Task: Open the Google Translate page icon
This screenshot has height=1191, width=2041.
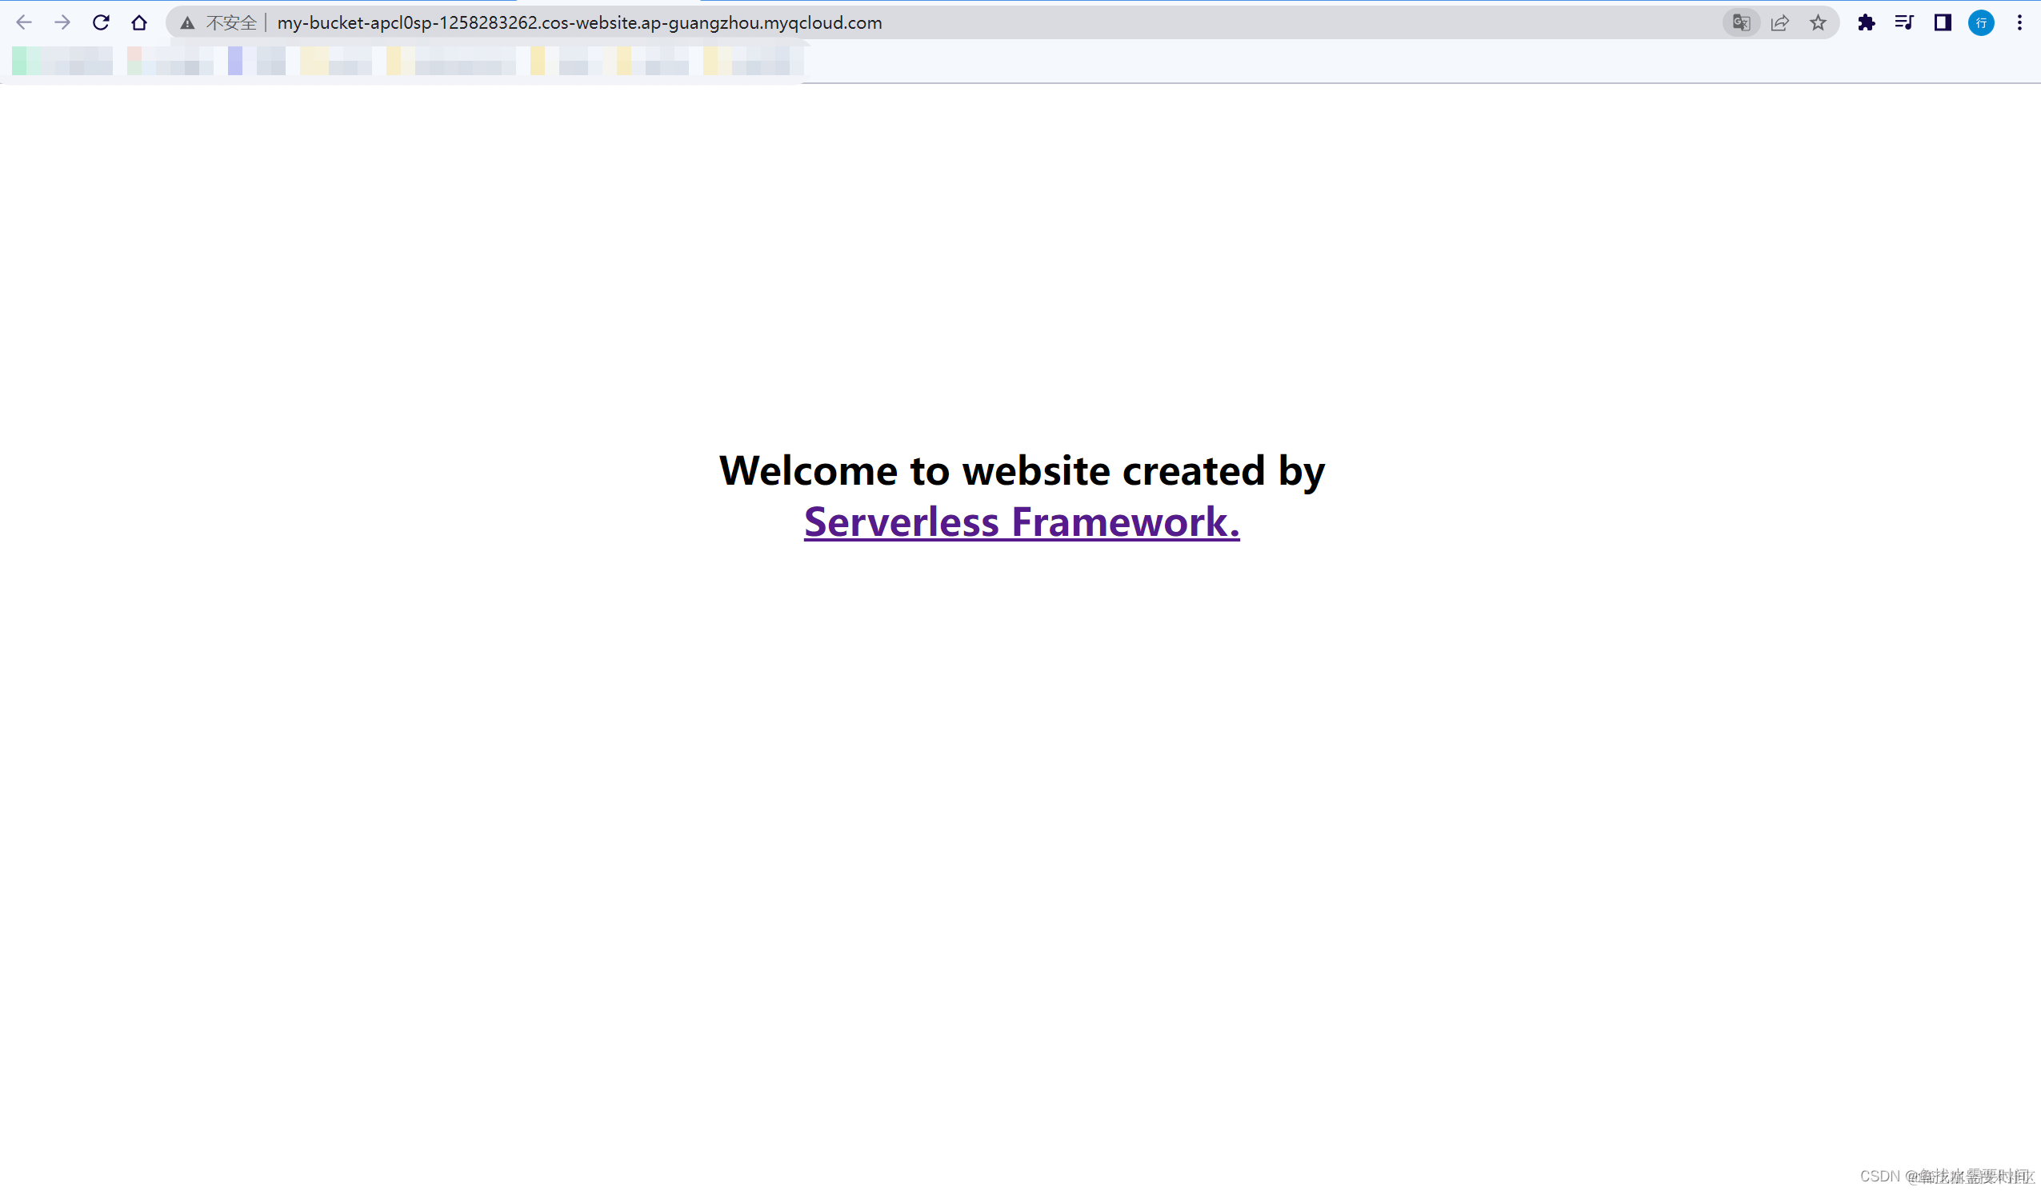Action: tap(1740, 22)
